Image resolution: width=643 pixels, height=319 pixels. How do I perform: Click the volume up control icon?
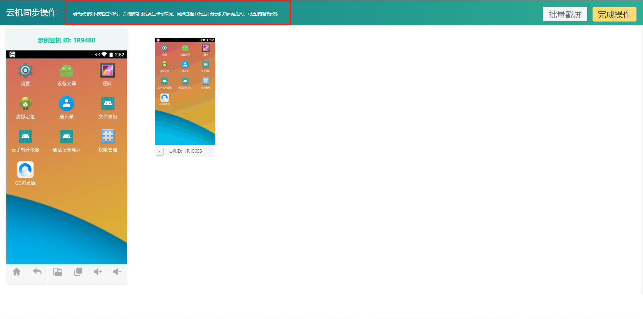(98, 272)
